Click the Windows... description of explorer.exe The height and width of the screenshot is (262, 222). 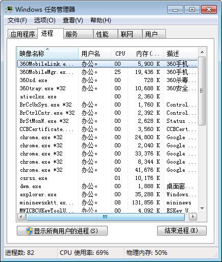[181, 194]
